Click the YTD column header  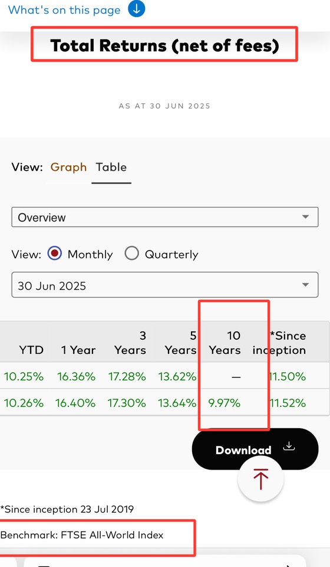31,350
